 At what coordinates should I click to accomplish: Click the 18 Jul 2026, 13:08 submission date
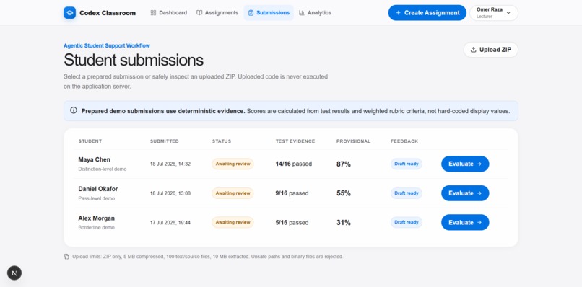click(x=170, y=193)
